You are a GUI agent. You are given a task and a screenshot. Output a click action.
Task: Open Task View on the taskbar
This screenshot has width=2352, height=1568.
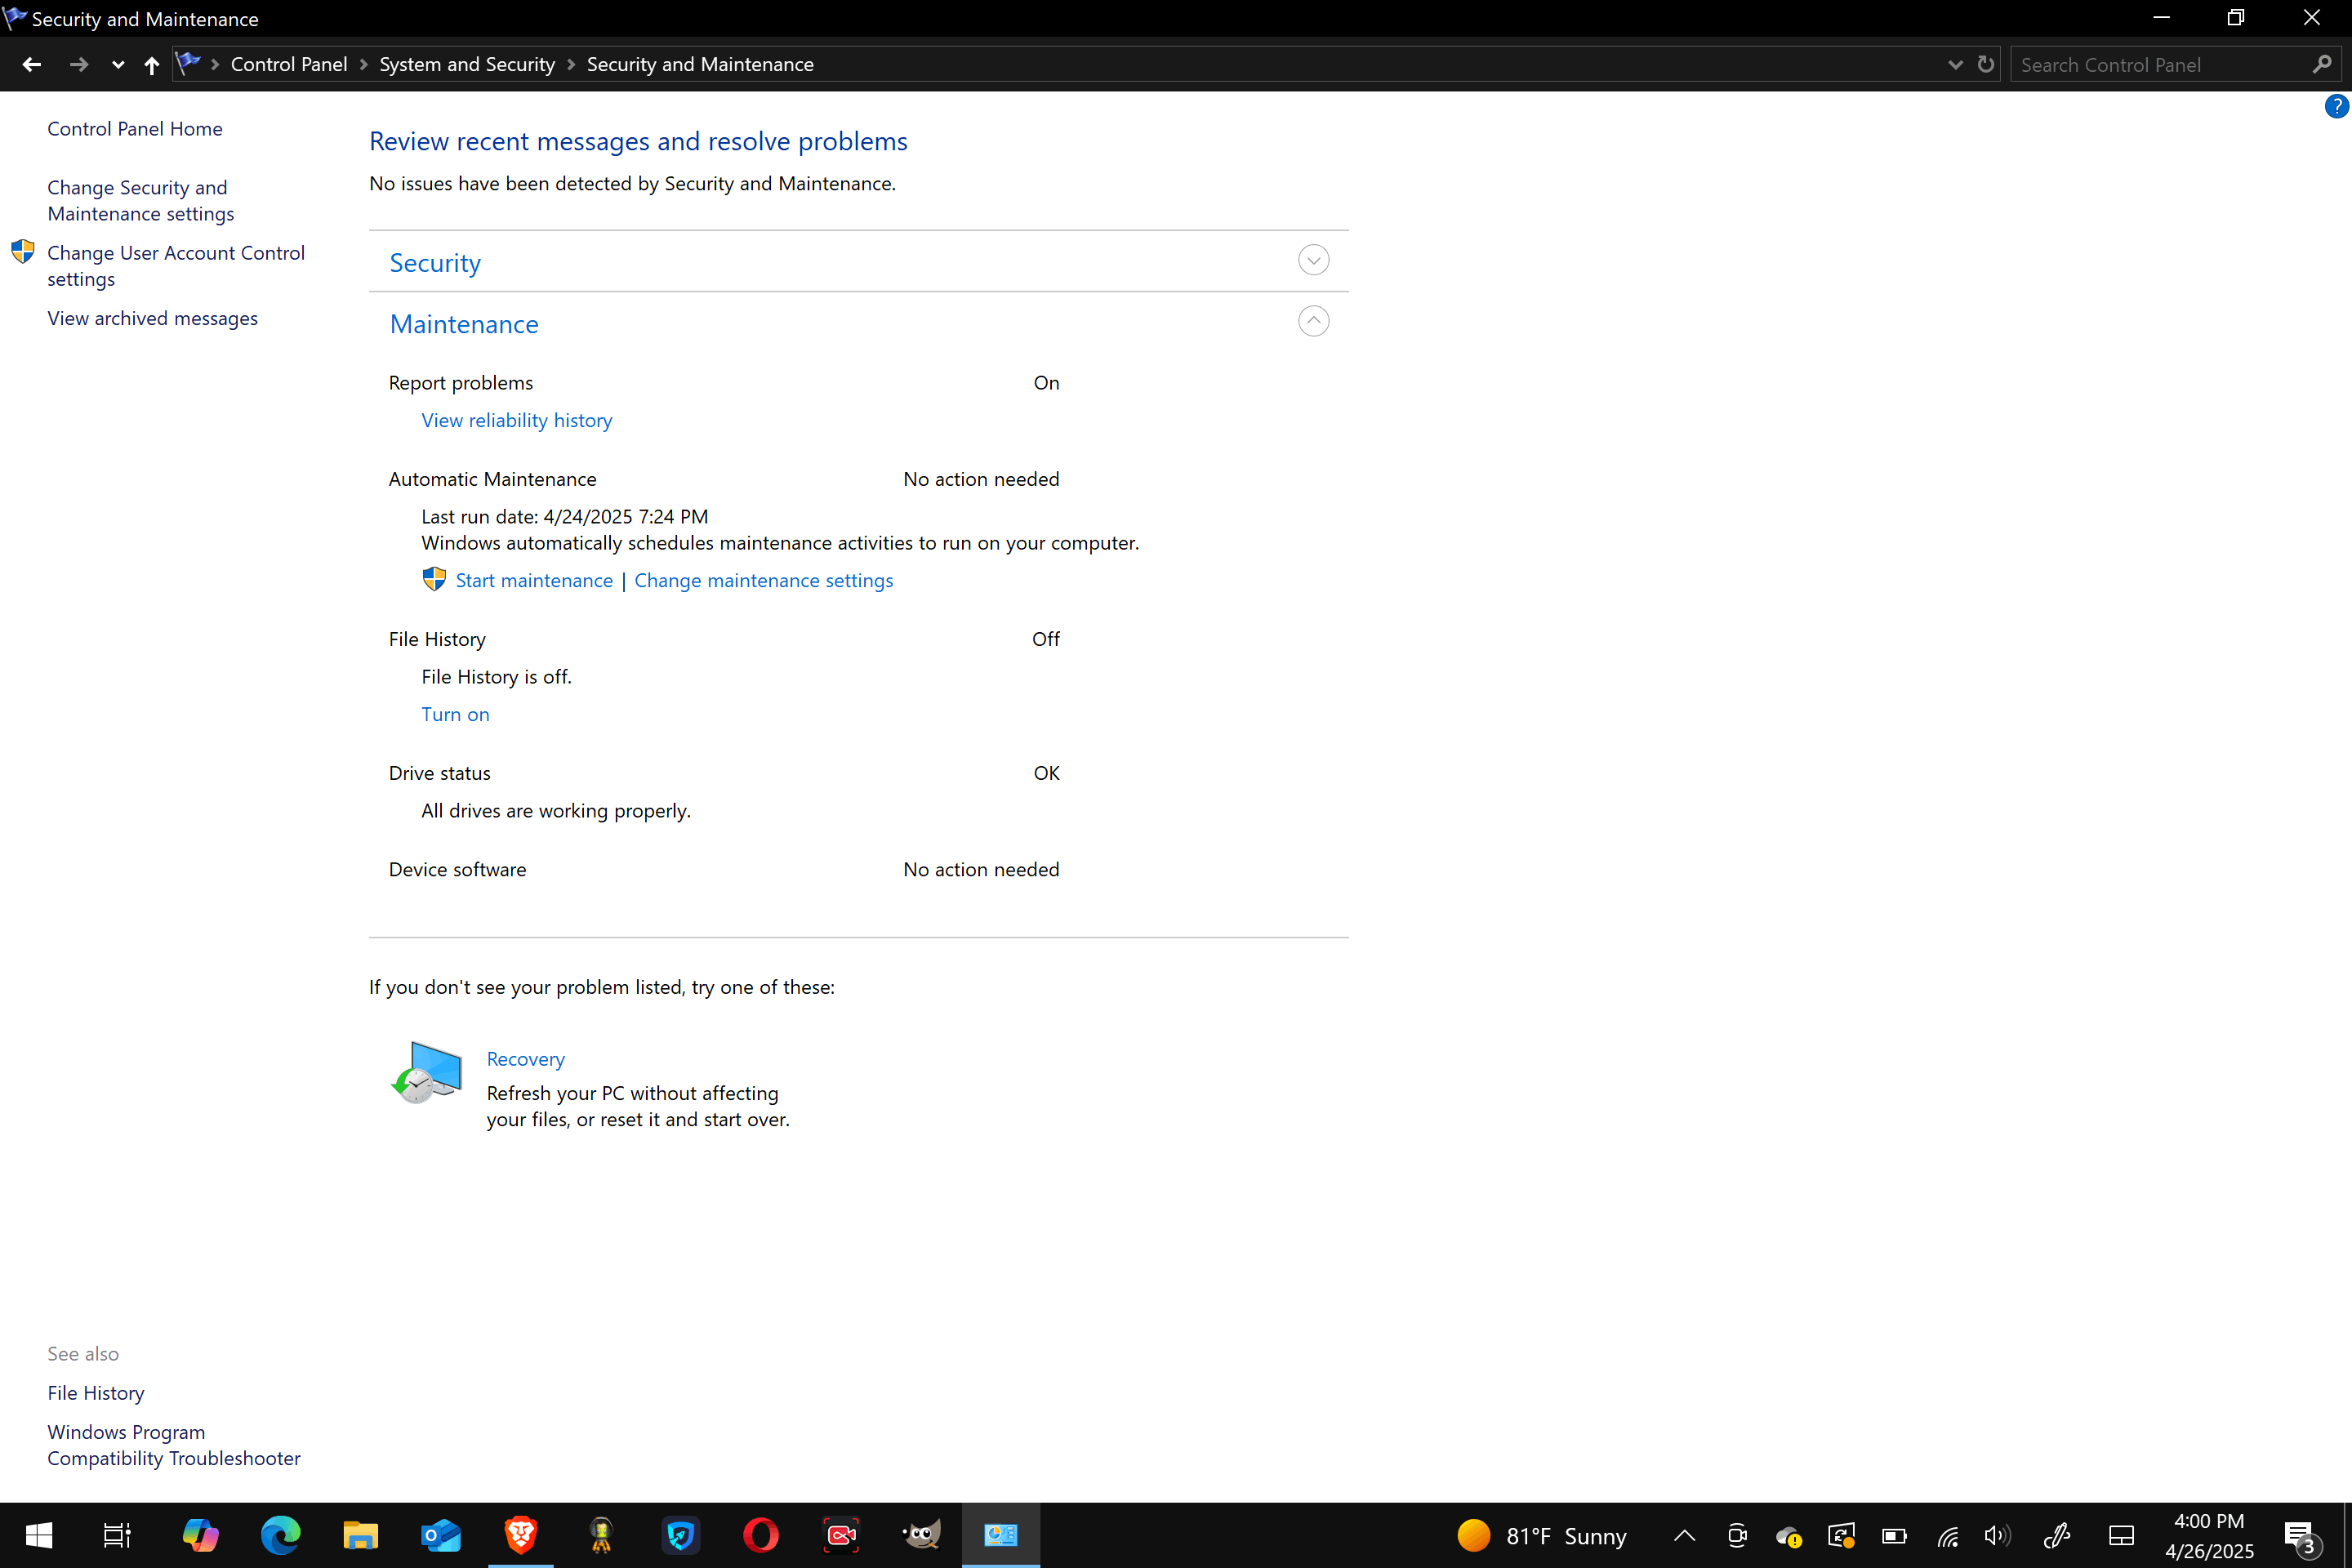[118, 1535]
